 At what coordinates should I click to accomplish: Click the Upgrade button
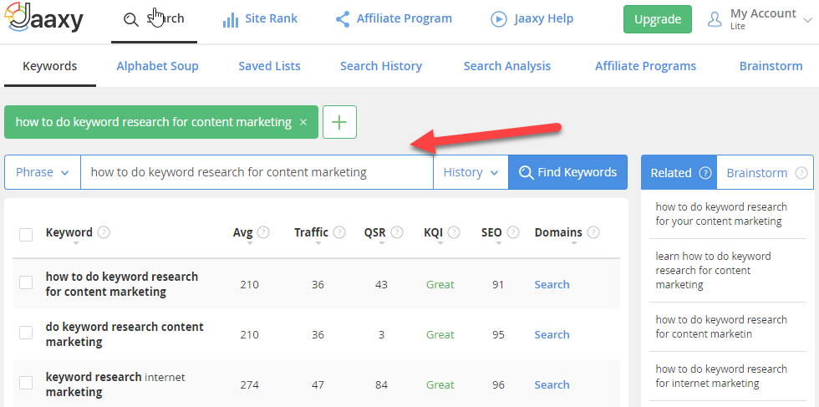coord(658,19)
